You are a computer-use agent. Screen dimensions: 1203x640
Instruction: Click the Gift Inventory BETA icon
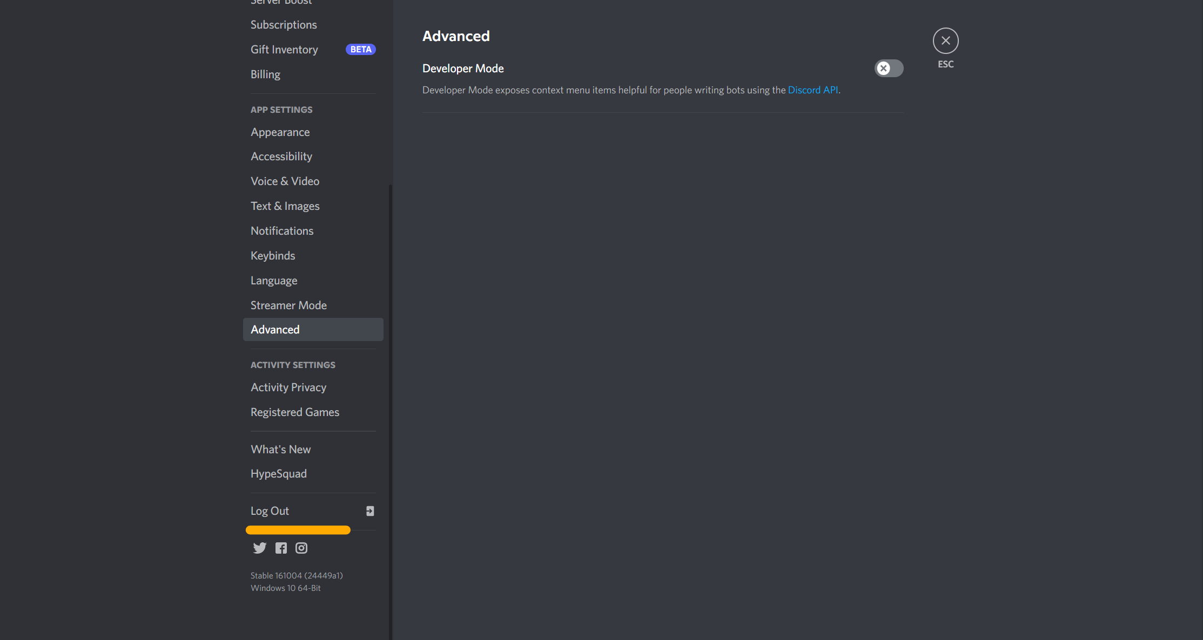pos(360,49)
